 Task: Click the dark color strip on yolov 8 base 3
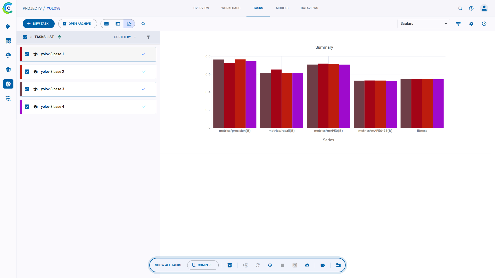tap(21, 89)
